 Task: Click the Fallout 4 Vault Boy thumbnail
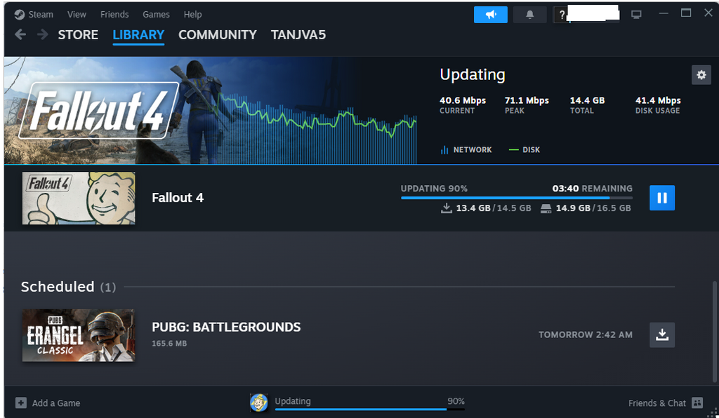(x=79, y=198)
